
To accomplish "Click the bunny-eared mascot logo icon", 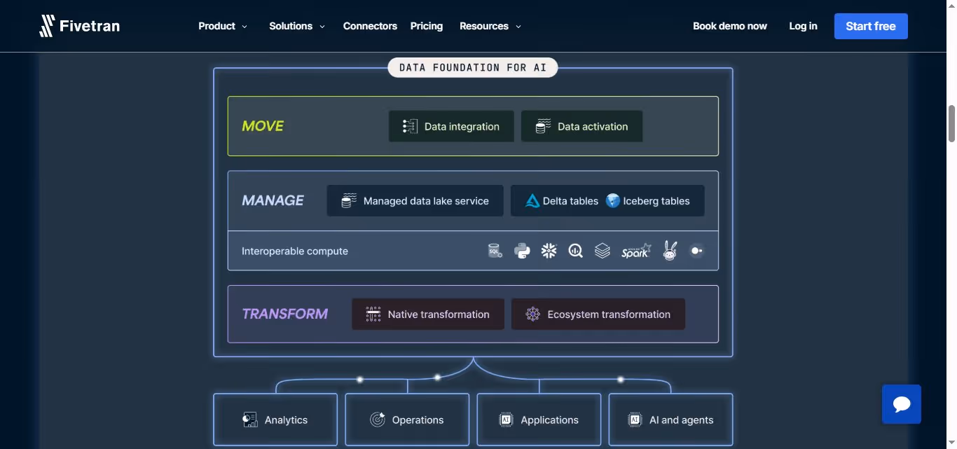I will tap(670, 250).
